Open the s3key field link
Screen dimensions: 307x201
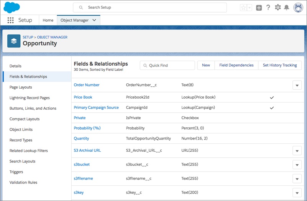point(79,193)
